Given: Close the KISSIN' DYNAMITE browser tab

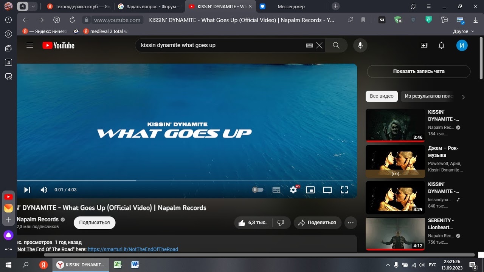Looking at the screenshot, I should point(250,6).
